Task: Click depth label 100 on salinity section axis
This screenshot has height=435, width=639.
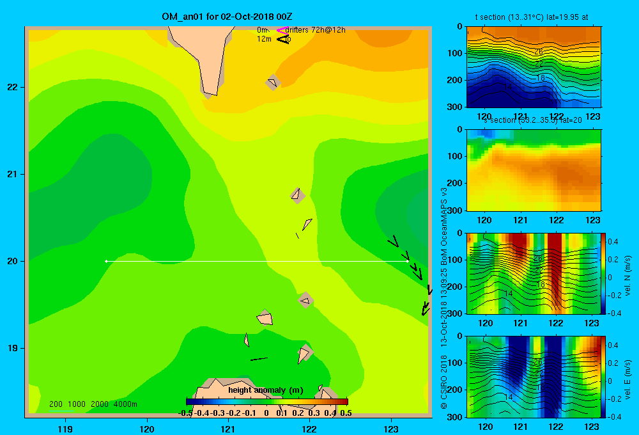Action: tap(454, 156)
